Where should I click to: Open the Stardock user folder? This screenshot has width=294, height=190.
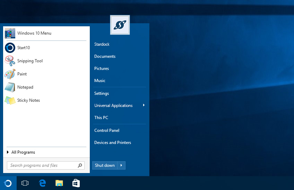tap(102, 44)
